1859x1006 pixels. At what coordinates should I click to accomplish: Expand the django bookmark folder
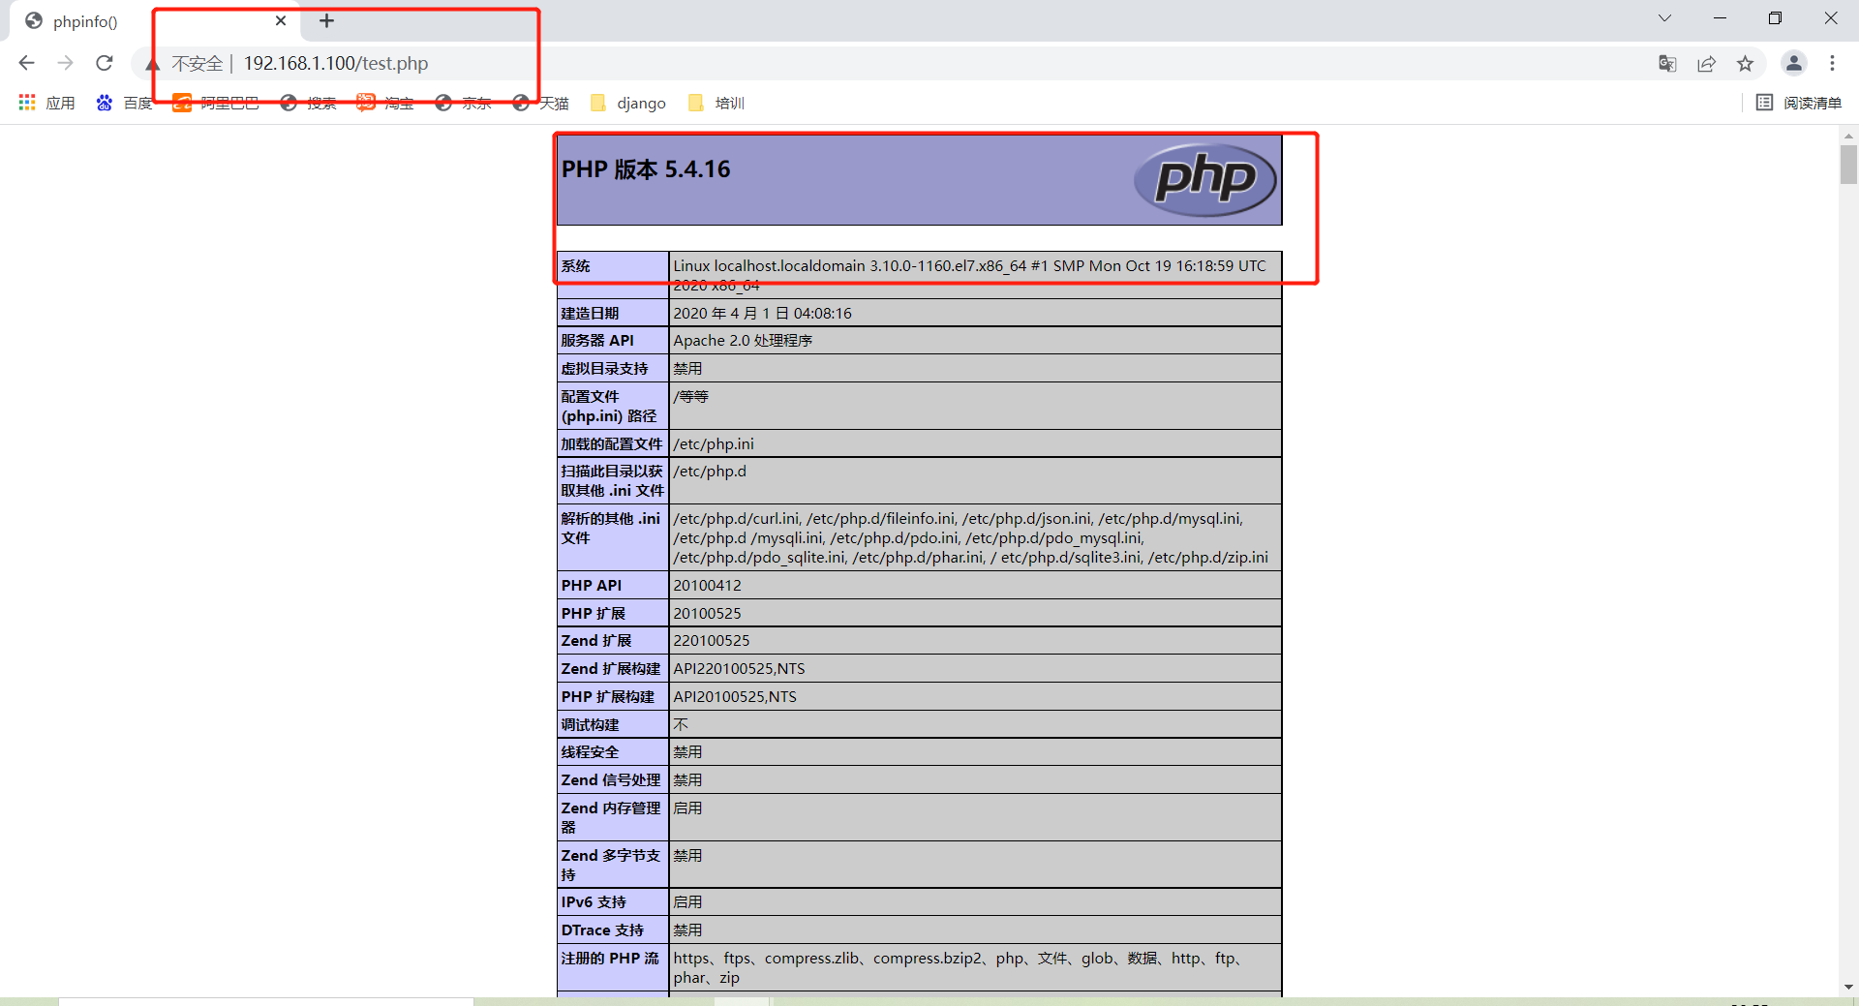pos(627,103)
